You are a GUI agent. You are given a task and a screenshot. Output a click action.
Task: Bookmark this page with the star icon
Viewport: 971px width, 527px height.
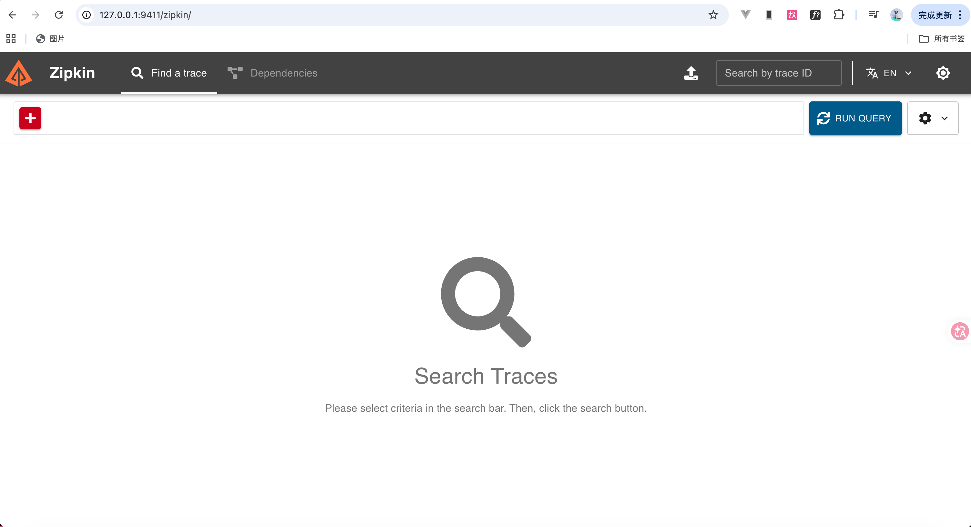pyautogui.click(x=713, y=15)
